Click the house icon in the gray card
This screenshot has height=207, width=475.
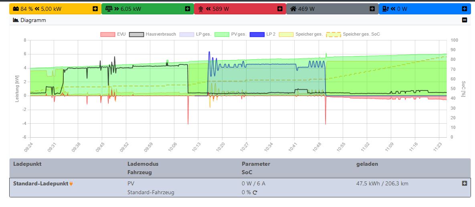pyautogui.click(x=293, y=9)
